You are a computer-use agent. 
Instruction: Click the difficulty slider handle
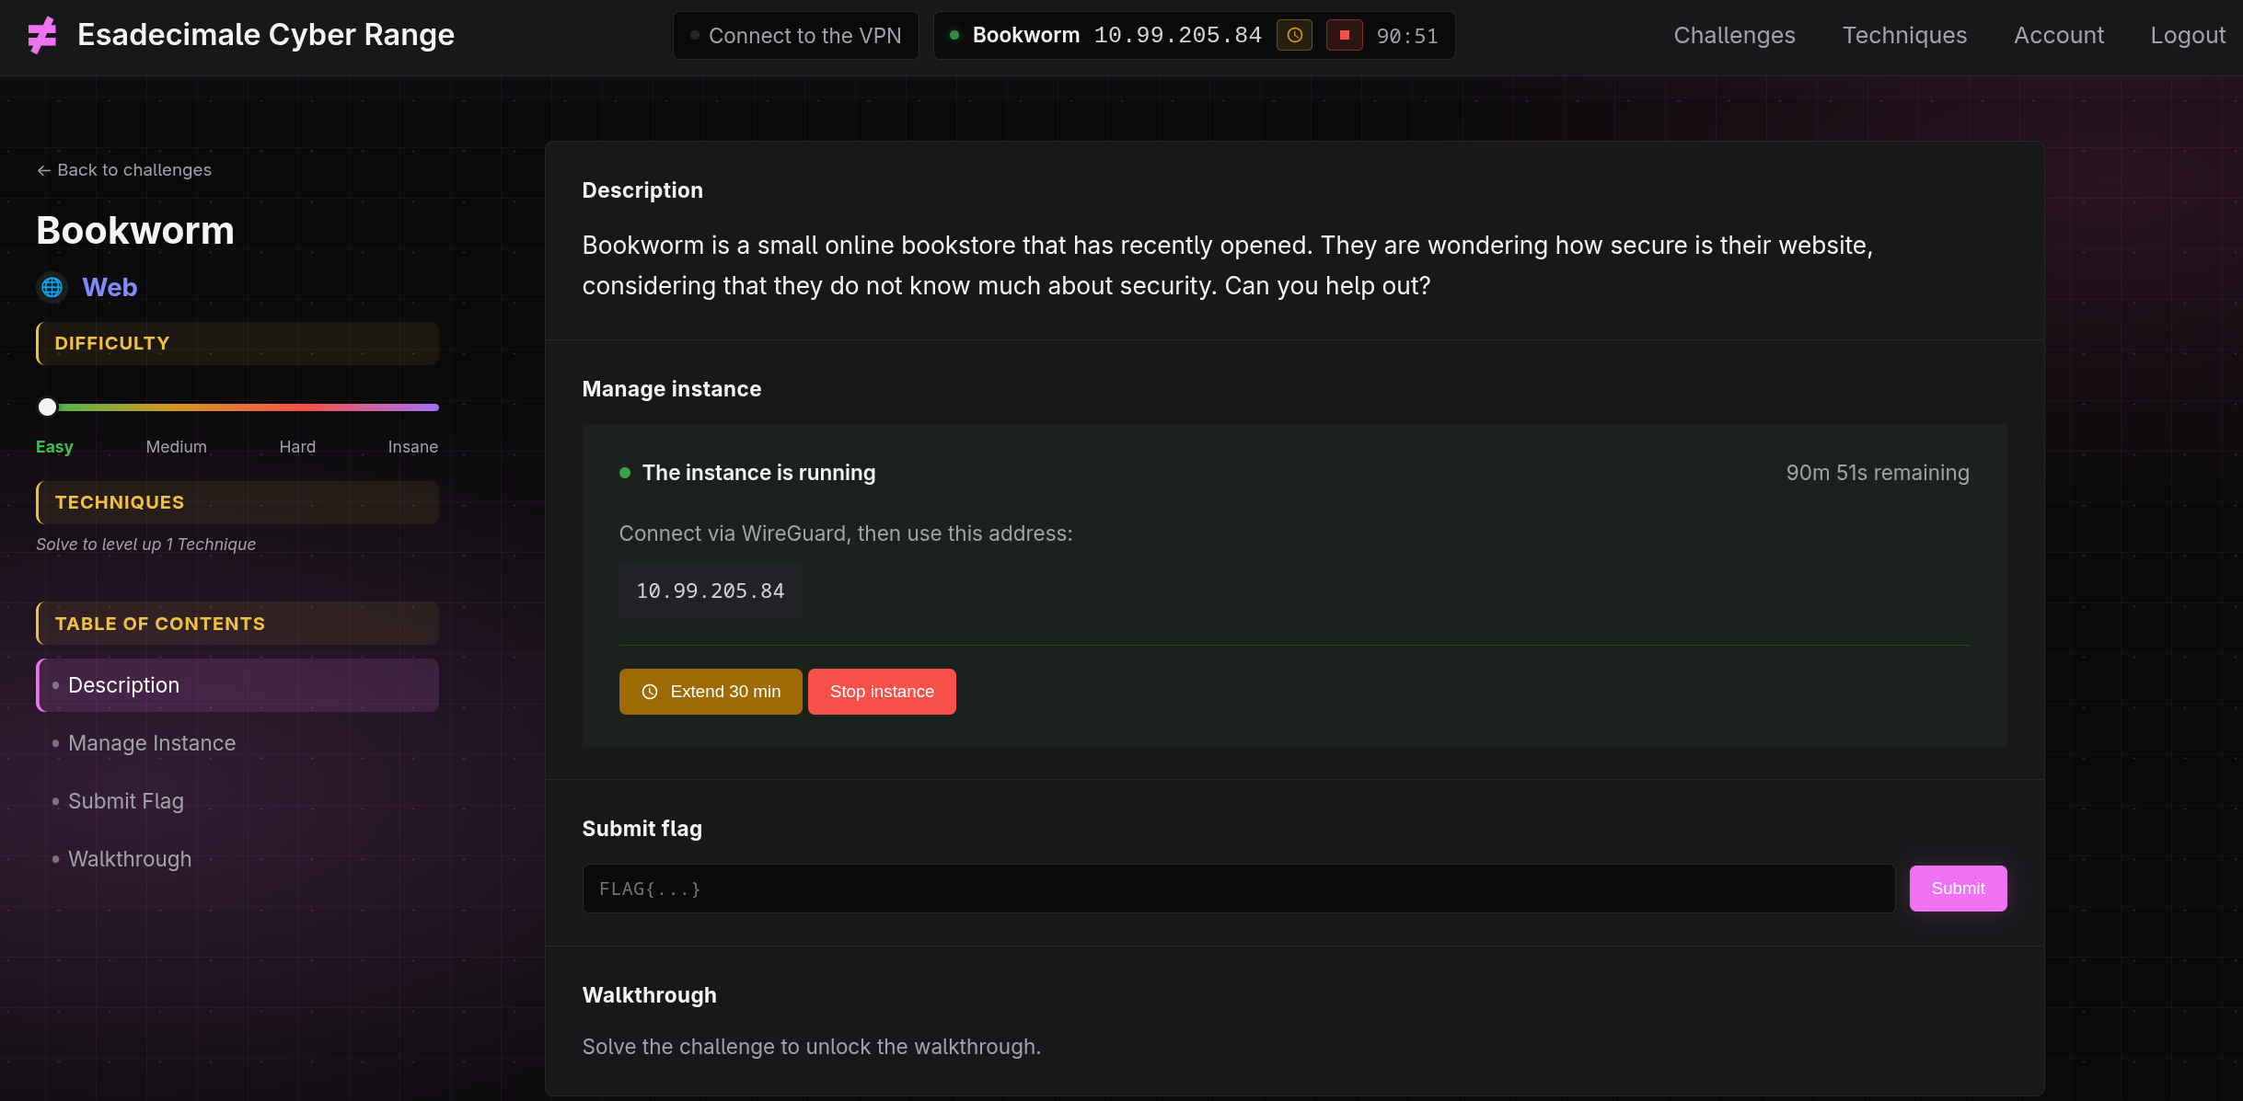47,407
